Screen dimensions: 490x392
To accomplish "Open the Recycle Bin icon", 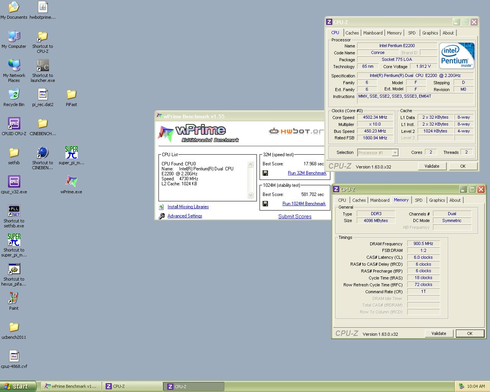I will pos(14,98).
